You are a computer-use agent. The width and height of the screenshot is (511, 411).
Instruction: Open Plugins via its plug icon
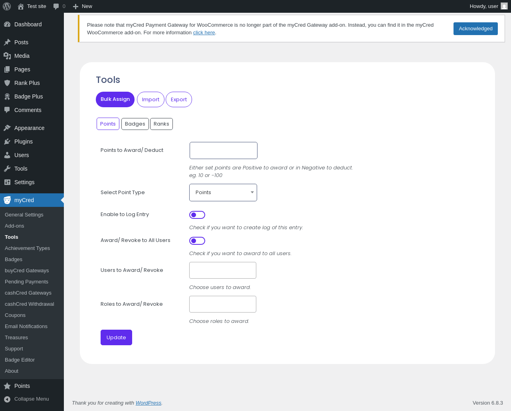pyautogui.click(x=7, y=142)
